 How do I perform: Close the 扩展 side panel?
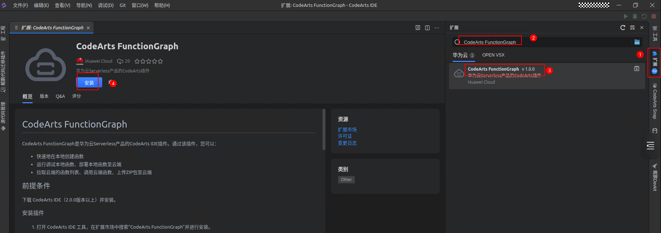(642, 28)
